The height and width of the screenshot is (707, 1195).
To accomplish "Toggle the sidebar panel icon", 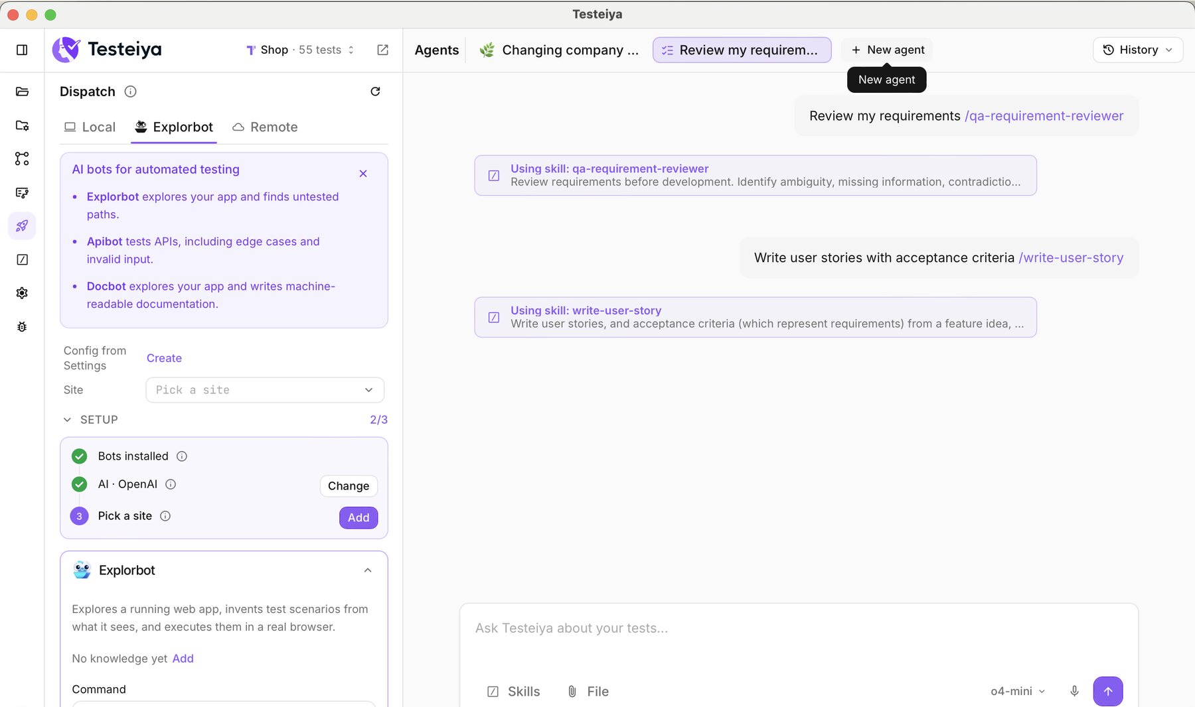I will point(22,50).
